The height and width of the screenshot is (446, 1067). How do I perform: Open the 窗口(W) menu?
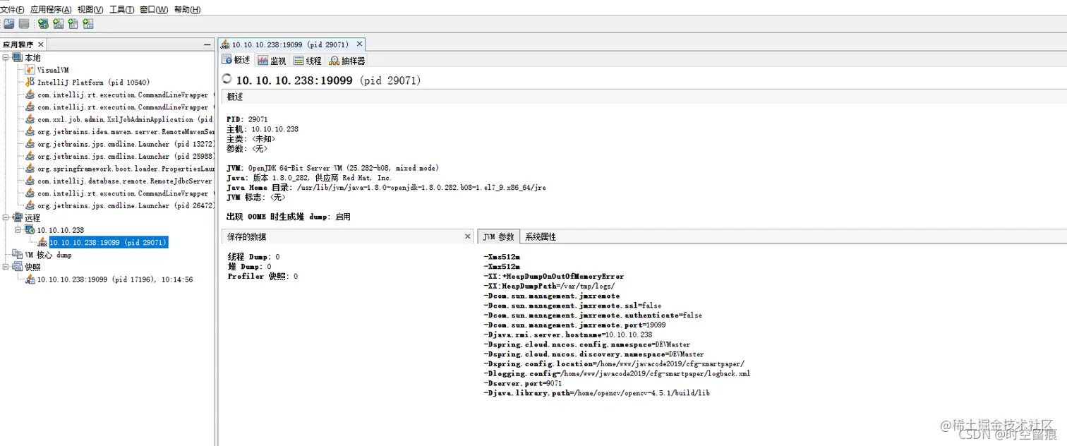154,10
